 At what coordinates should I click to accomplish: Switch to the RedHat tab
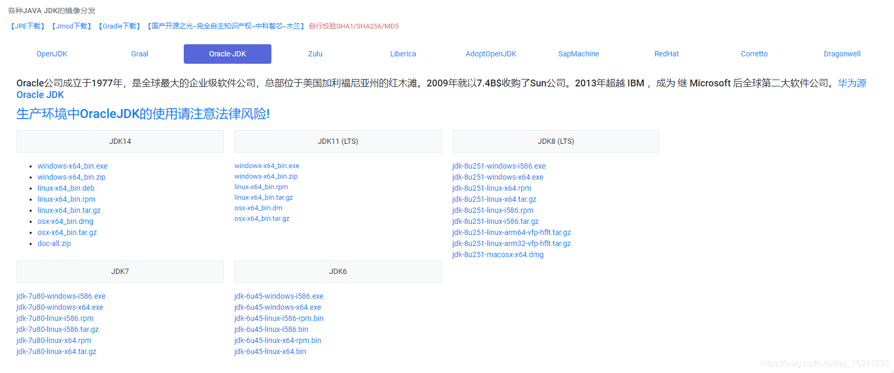pos(666,54)
